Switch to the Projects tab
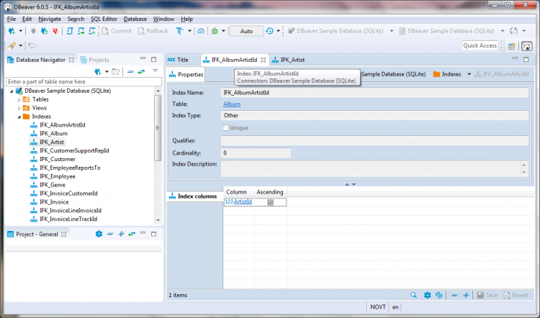 95,60
